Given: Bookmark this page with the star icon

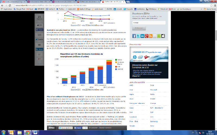Looking at the screenshot, I should coord(211,5).
